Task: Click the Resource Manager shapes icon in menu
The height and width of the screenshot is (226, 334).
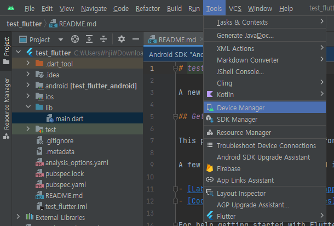Action: coord(210,132)
